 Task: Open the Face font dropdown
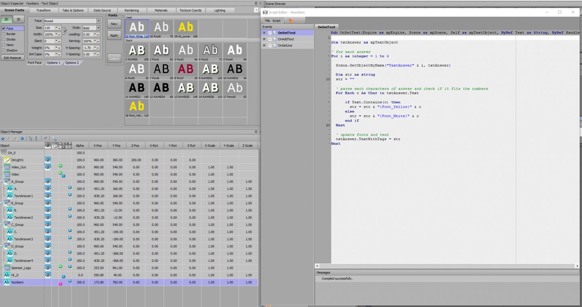(x=98, y=21)
